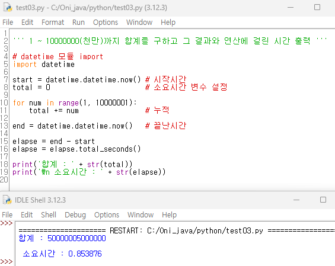The width and height of the screenshot is (335, 266).
Task: Click the Python icon in IDLE Shell title bar
Action: tap(7, 200)
